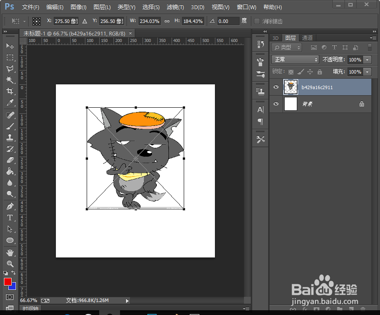Enable the anti-alias checkbox
Image resolution: width=380 pixels, height=315 pixels.
pyautogui.click(x=257, y=21)
